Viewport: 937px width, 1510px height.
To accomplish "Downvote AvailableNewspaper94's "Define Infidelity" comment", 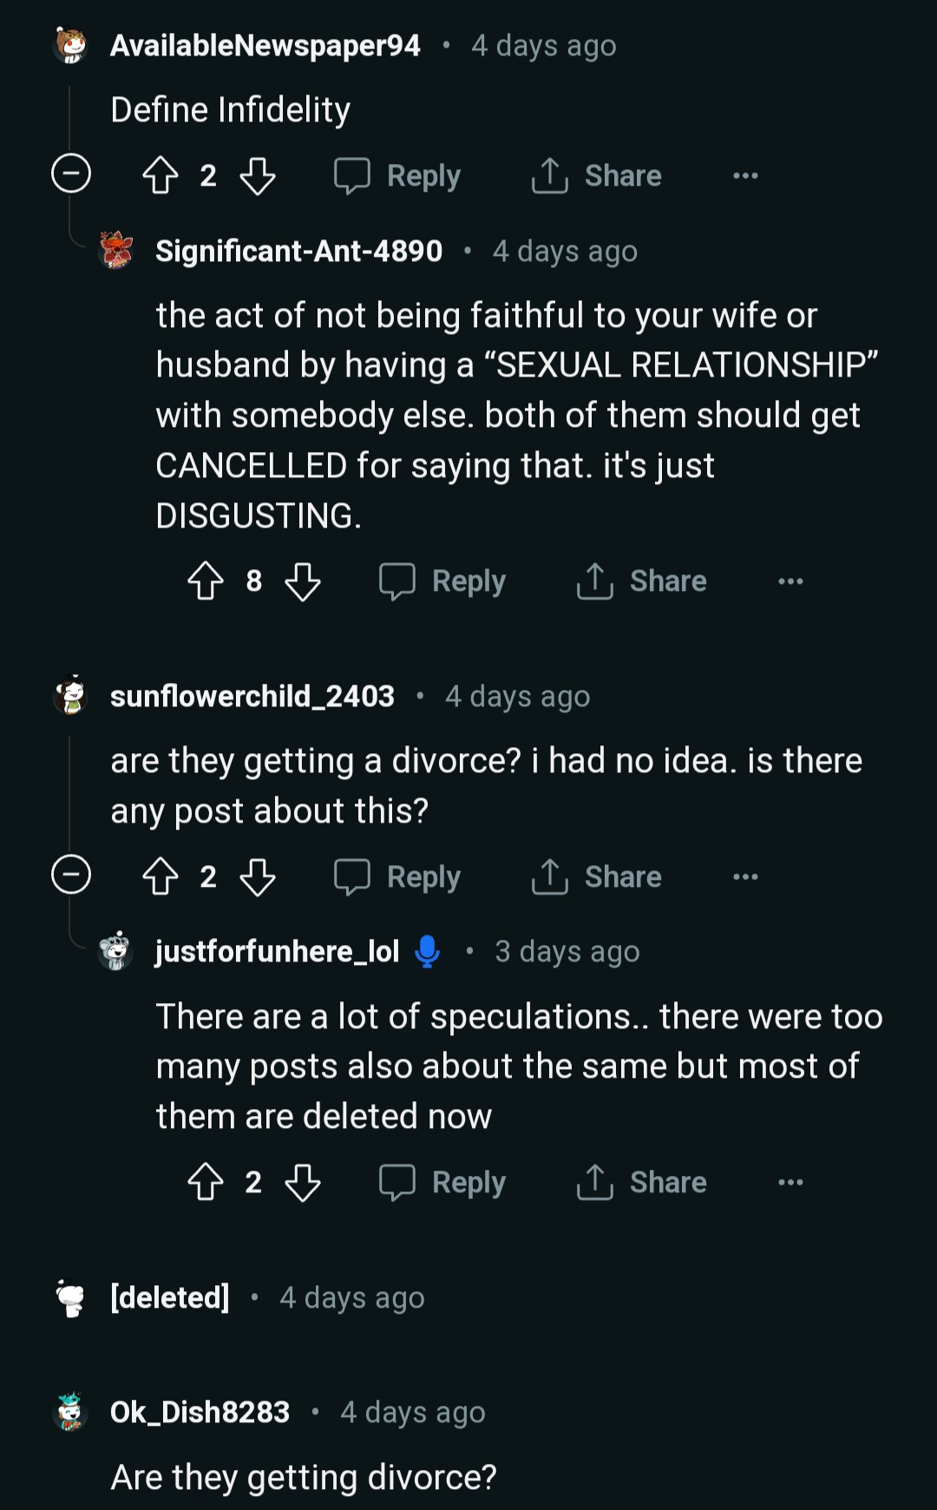I will click(258, 175).
